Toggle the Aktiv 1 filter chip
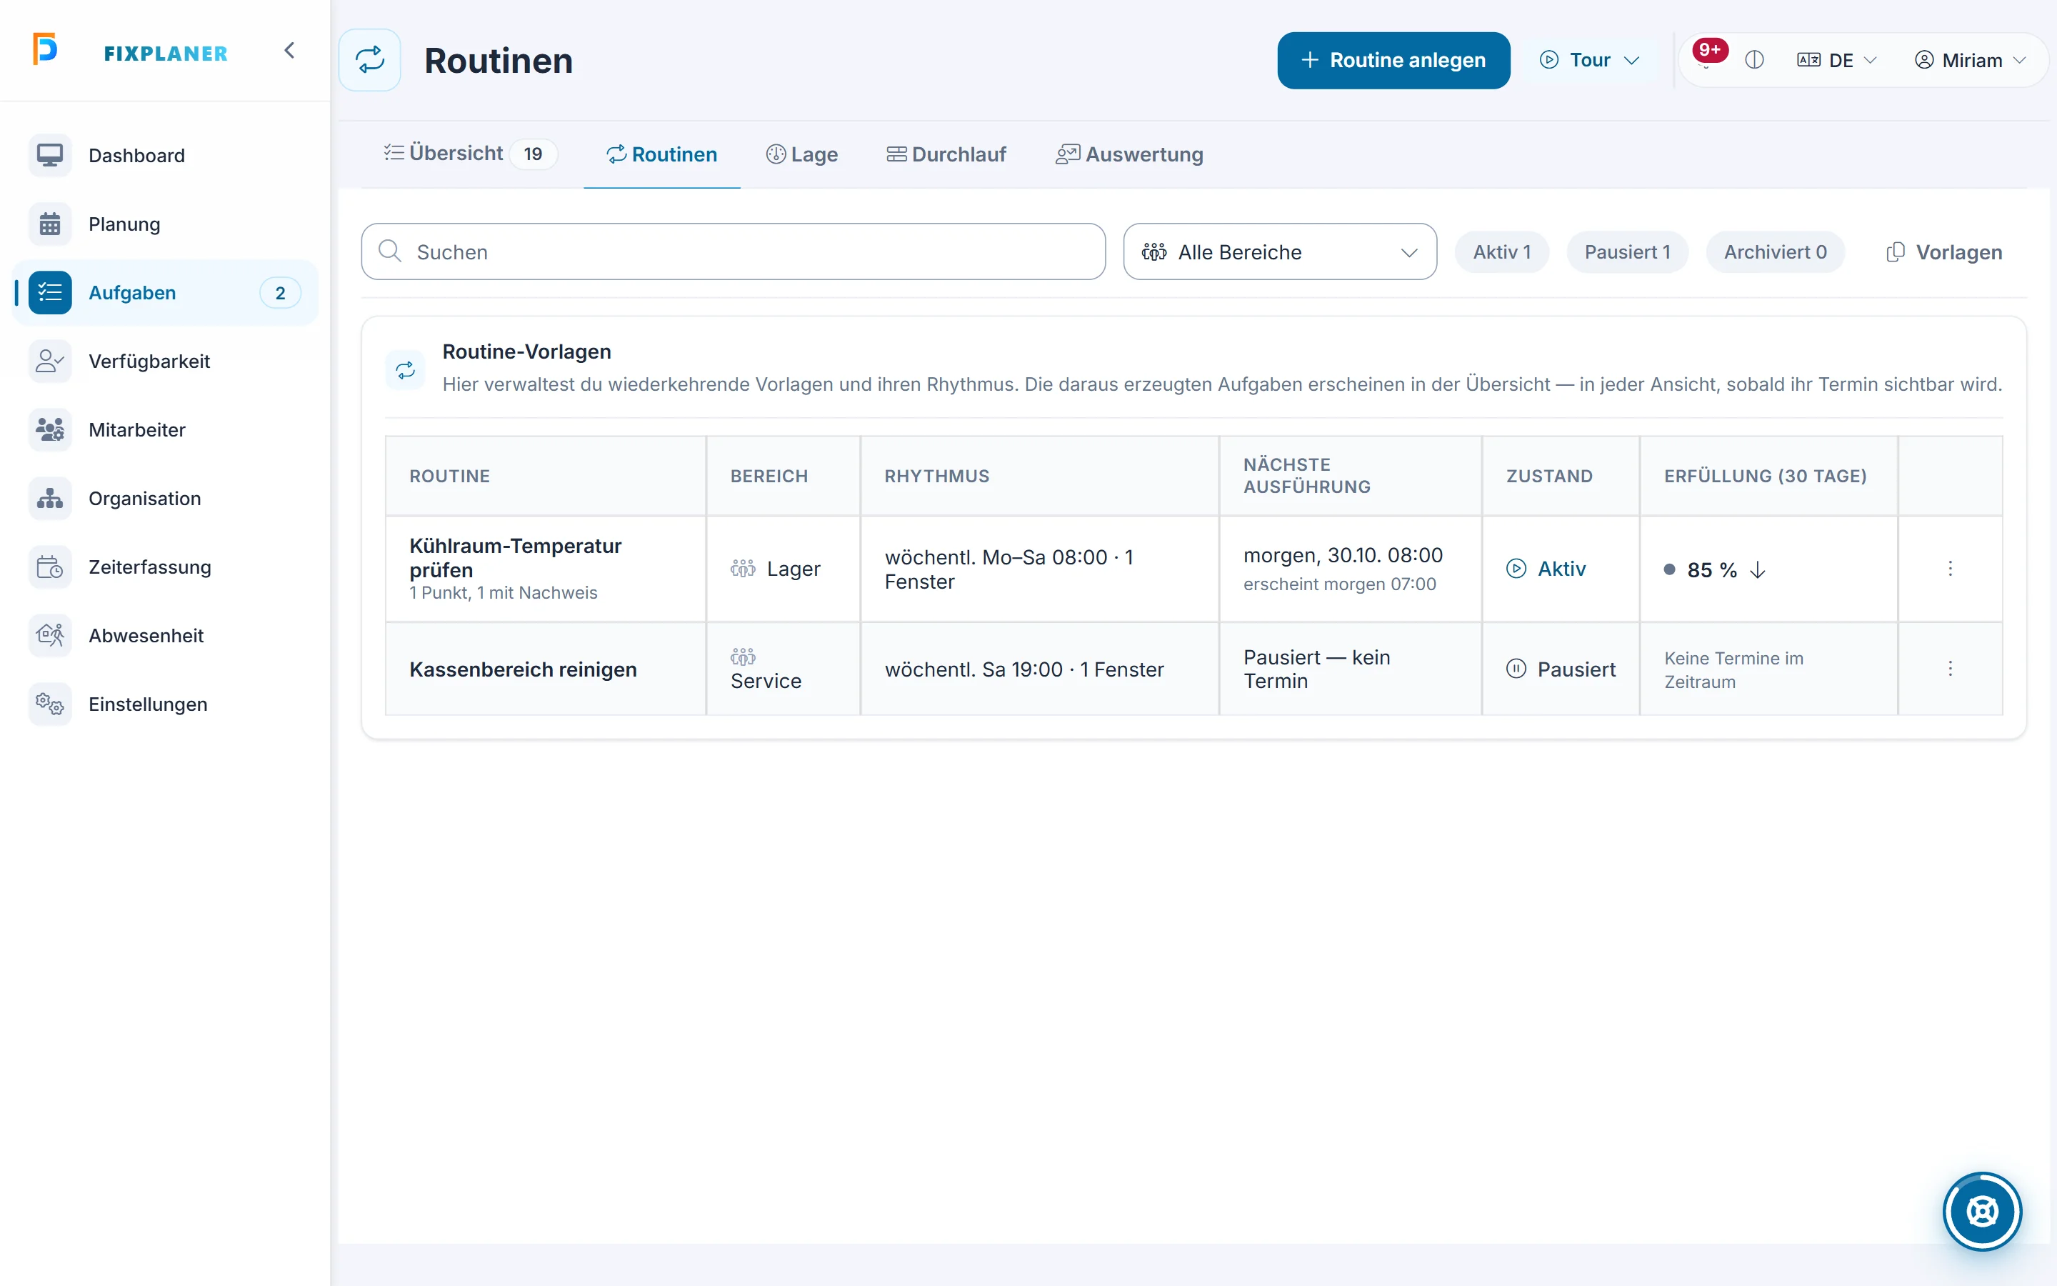The width and height of the screenshot is (2057, 1286). (x=1501, y=253)
